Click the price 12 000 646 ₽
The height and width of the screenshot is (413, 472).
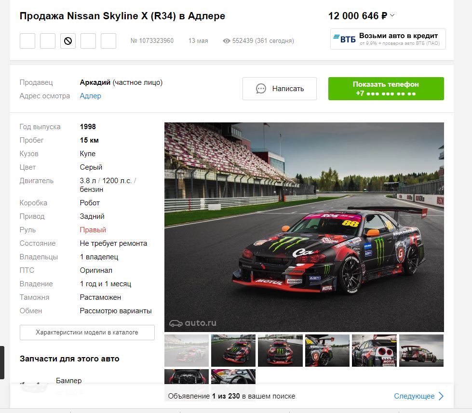[358, 15]
